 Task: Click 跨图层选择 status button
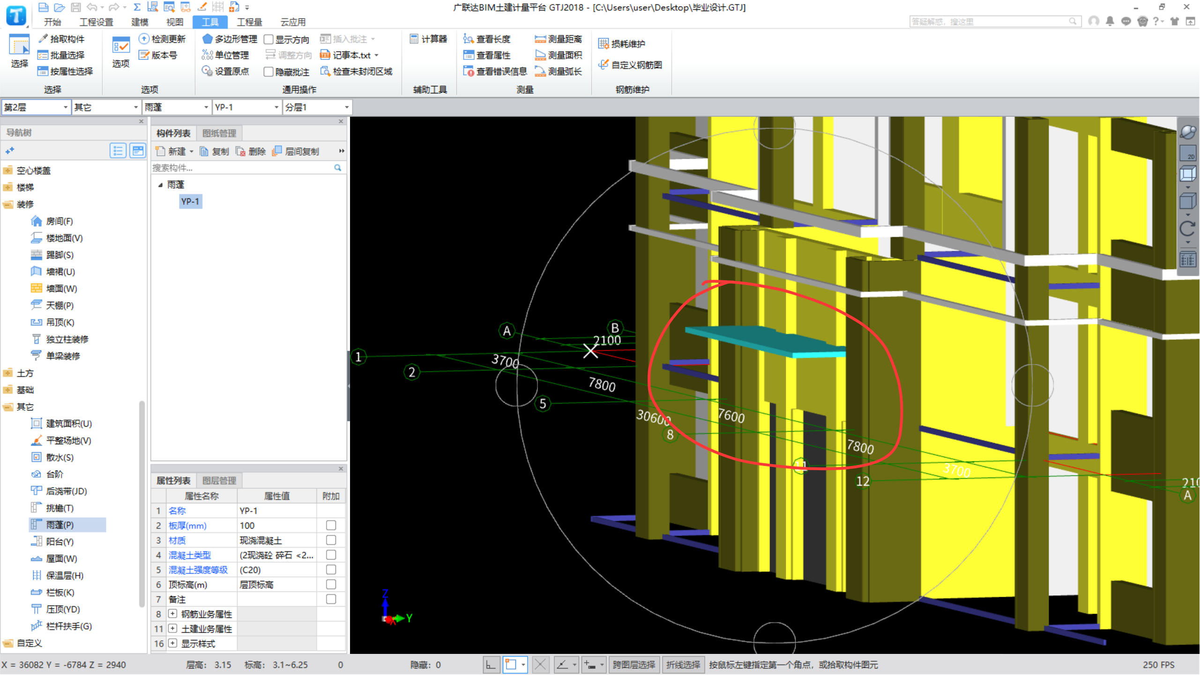pyautogui.click(x=634, y=665)
